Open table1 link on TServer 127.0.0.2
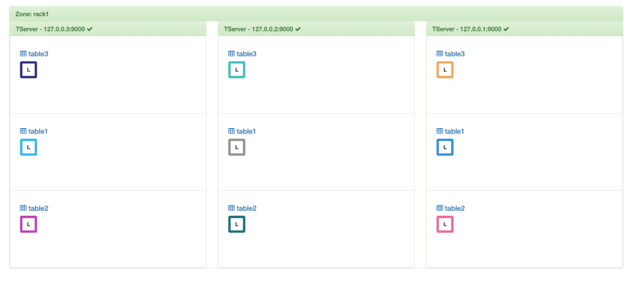 pos(246,131)
